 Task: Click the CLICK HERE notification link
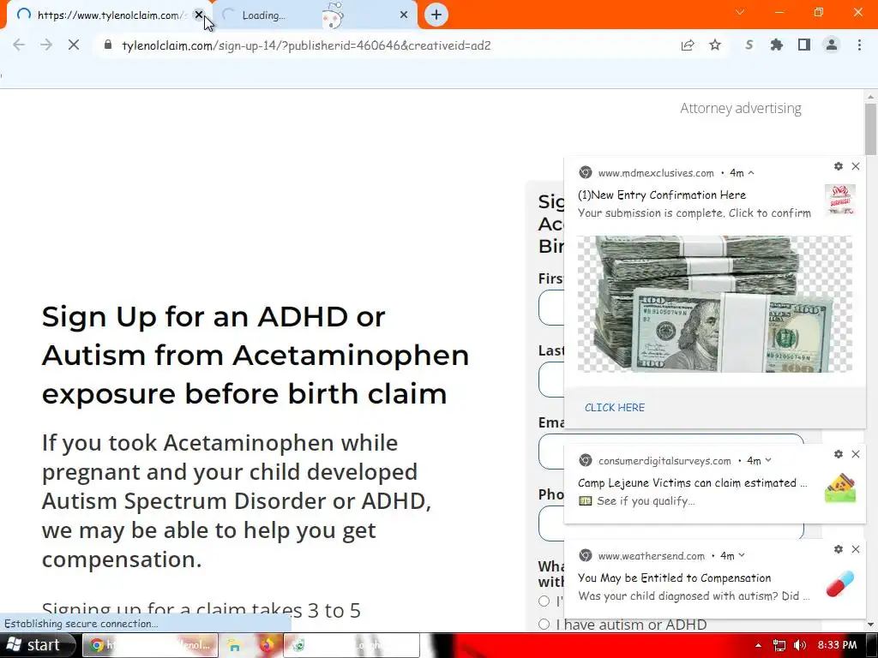[x=614, y=408]
